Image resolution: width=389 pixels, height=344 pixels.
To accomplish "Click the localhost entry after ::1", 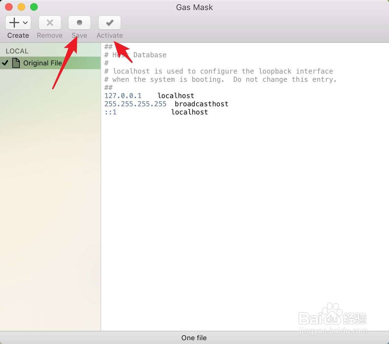I will [189, 112].
